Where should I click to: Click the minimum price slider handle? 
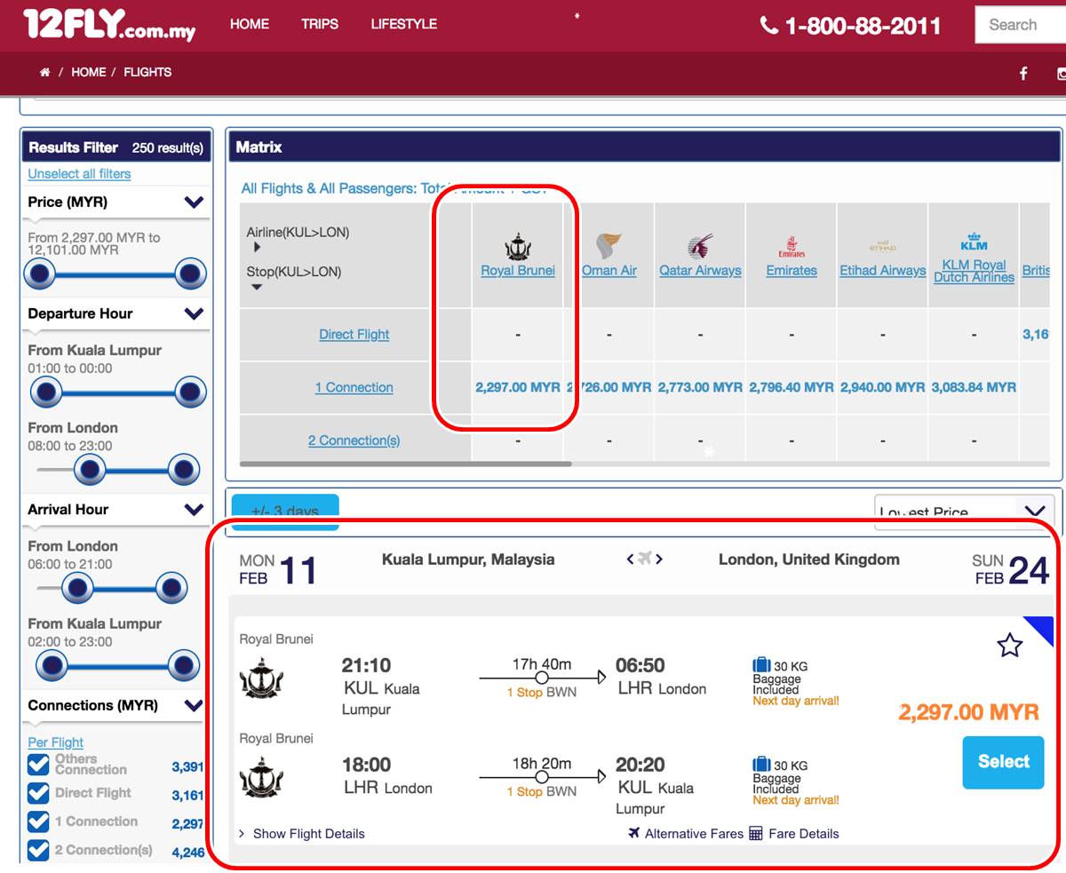[x=40, y=274]
